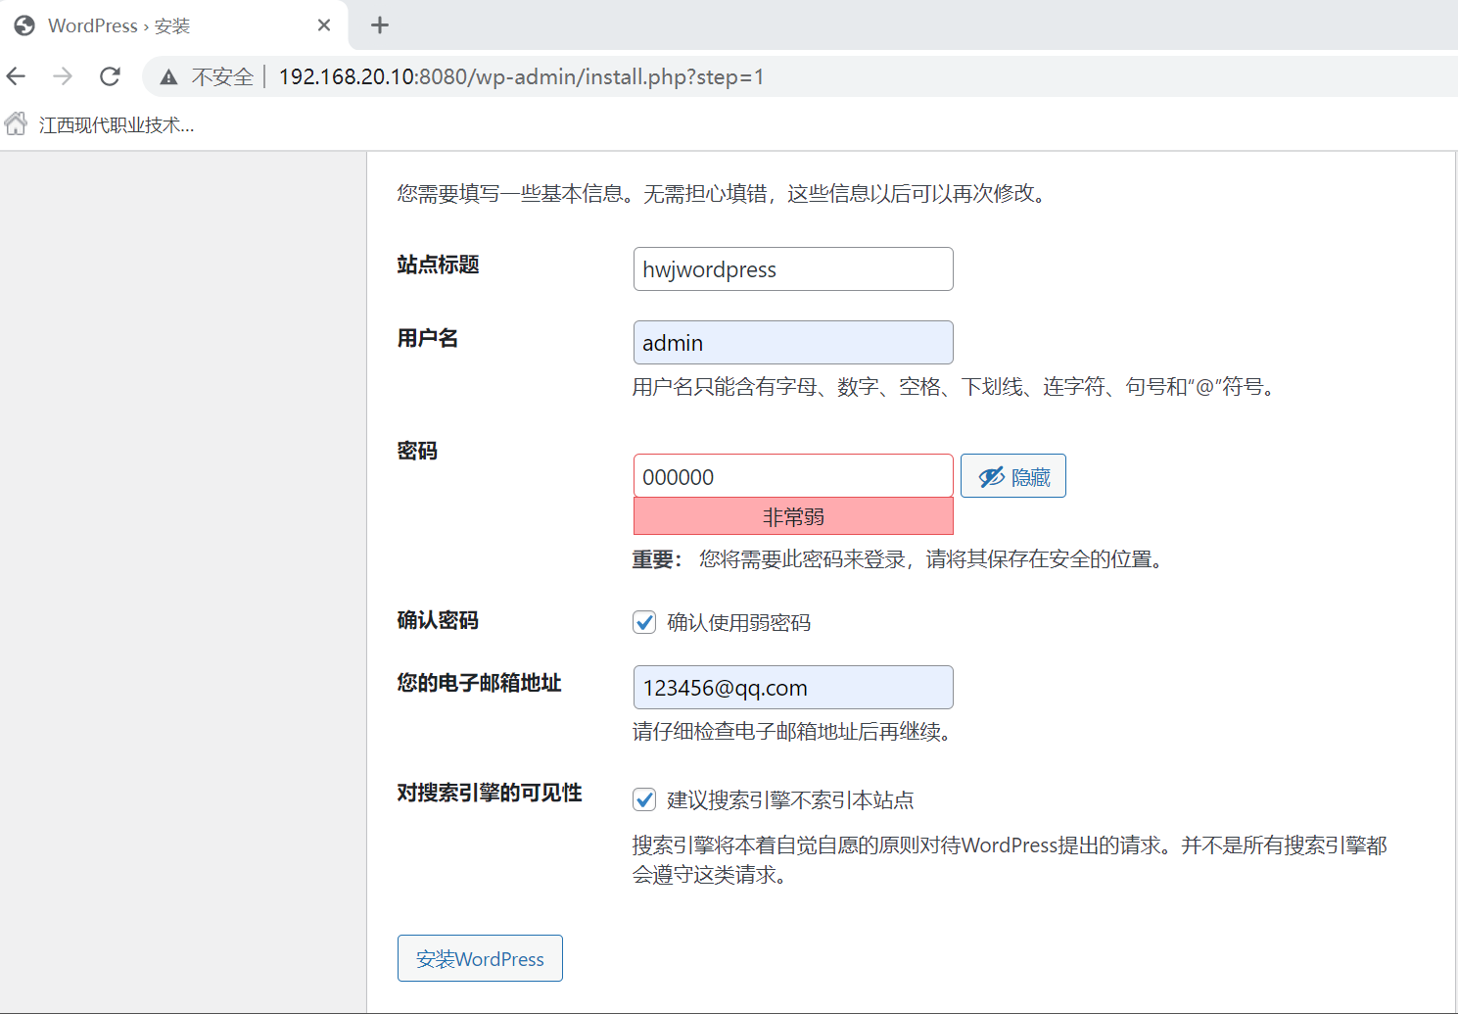Uncheck 确认使用弱密码 checkbox
The height and width of the screenshot is (1014, 1458).
coord(644,622)
